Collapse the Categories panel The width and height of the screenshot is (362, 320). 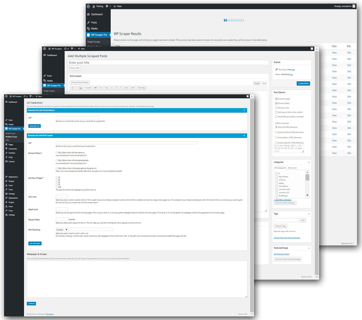pyautogui.click(x=309, y=162)
